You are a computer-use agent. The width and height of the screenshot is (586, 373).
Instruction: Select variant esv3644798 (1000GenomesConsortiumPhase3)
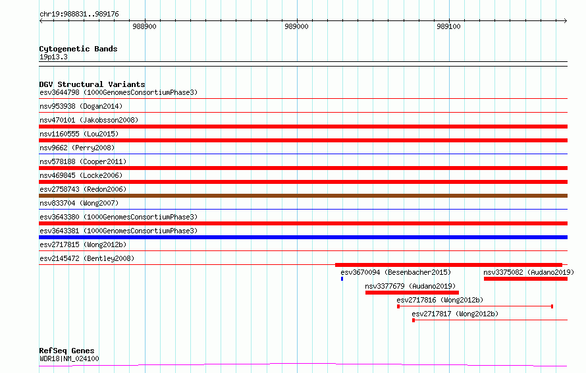119,92
